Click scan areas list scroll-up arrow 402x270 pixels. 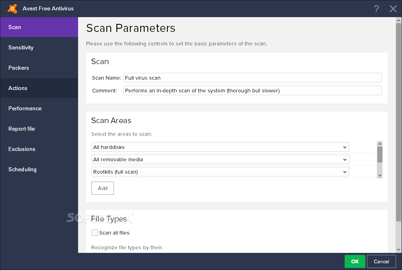pos(380,143)
